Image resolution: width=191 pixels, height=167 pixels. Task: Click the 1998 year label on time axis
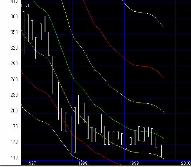(x=83, y=164)
